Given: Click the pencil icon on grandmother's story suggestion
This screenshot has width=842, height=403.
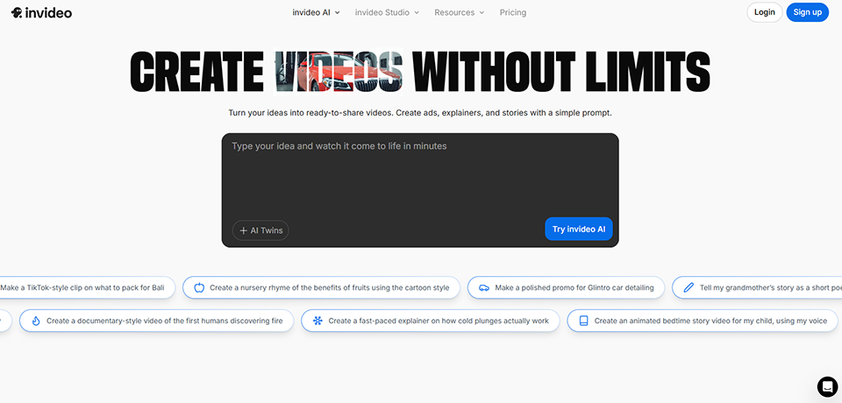Looking at the screenshot, I should (689, 287).
